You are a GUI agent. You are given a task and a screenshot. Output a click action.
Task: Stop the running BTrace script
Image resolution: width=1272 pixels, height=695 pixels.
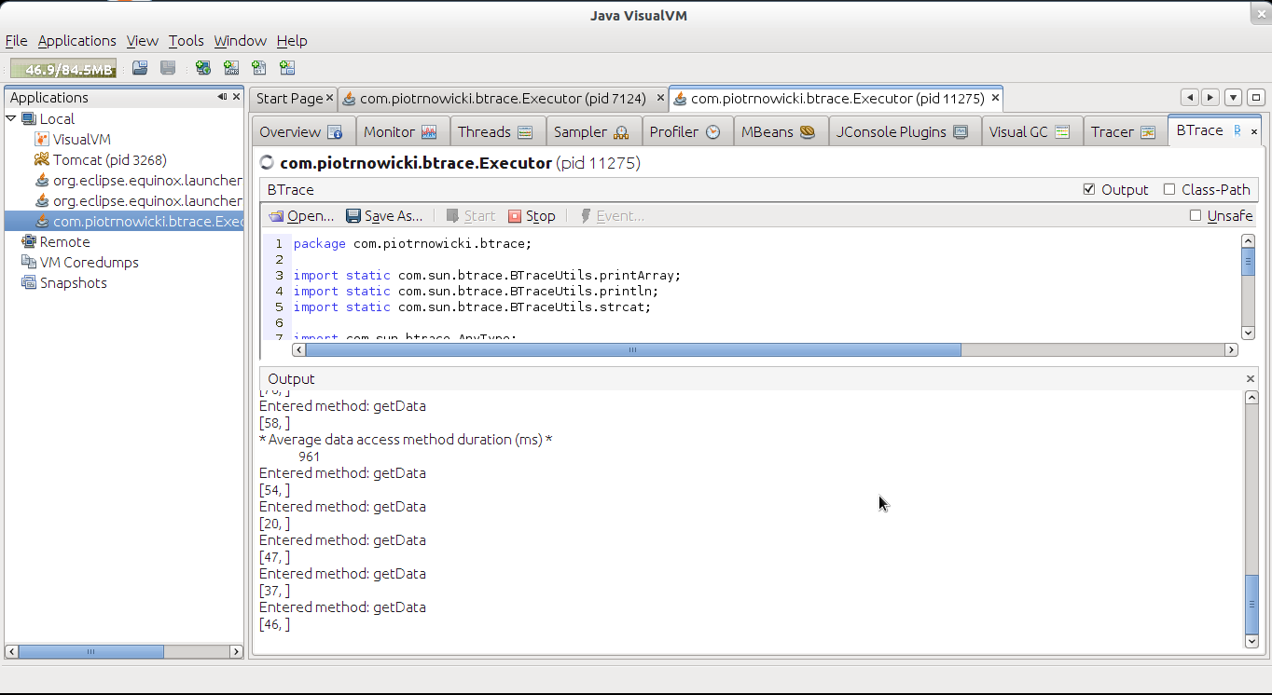pos(532,215)
